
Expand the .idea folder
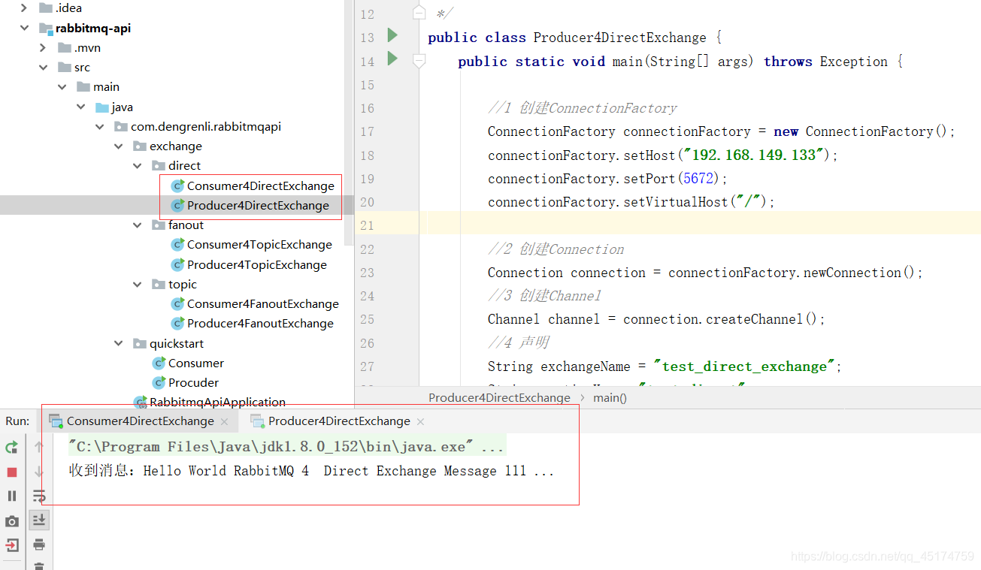pos(24,8)
